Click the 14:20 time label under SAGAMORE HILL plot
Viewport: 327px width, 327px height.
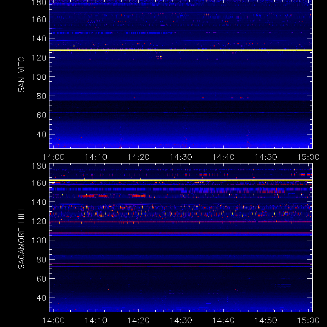pyautogui.click(x=138, y=320)
